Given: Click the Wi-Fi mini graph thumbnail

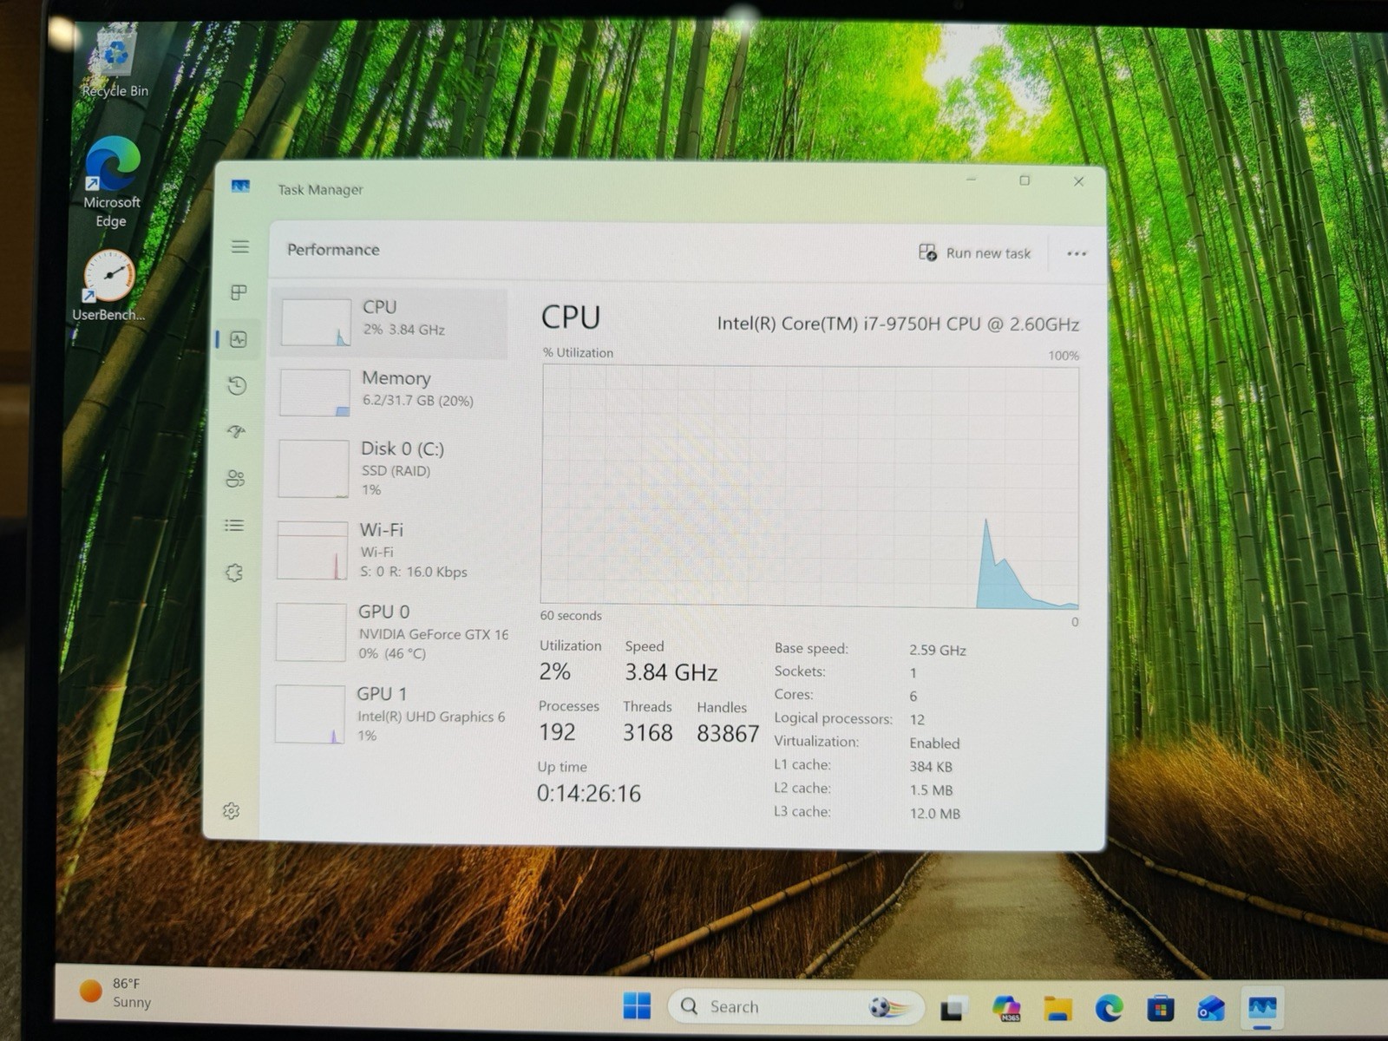Looking at the screenshot, I should (312, 551).
